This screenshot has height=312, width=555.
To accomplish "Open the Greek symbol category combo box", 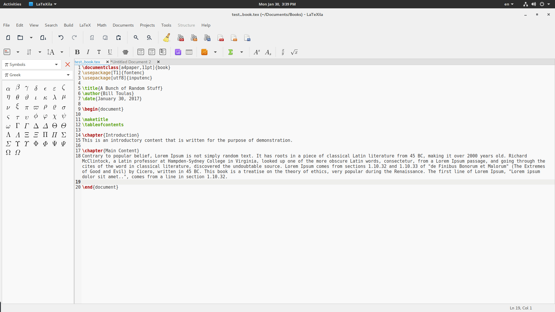I will click(x=37, y=75).
